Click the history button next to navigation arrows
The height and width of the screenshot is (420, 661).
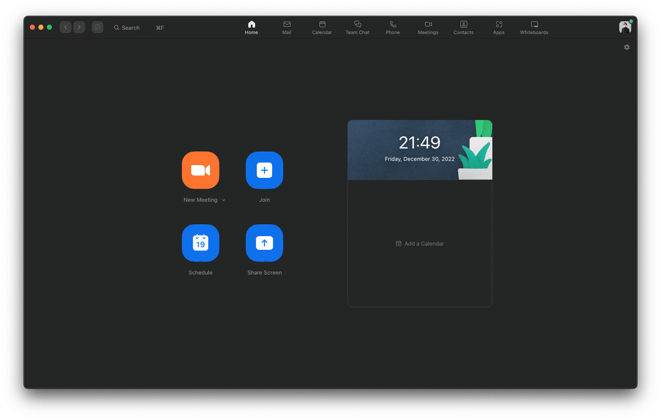tap(97, 27)
